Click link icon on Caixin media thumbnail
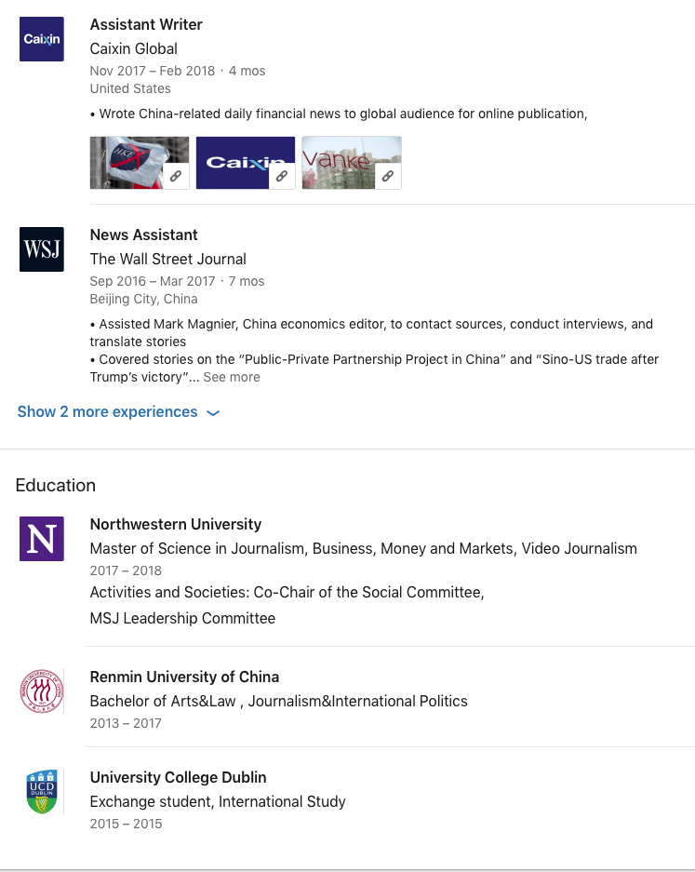The height and width of the screenshot is (872, 695). tap(282, 176)
